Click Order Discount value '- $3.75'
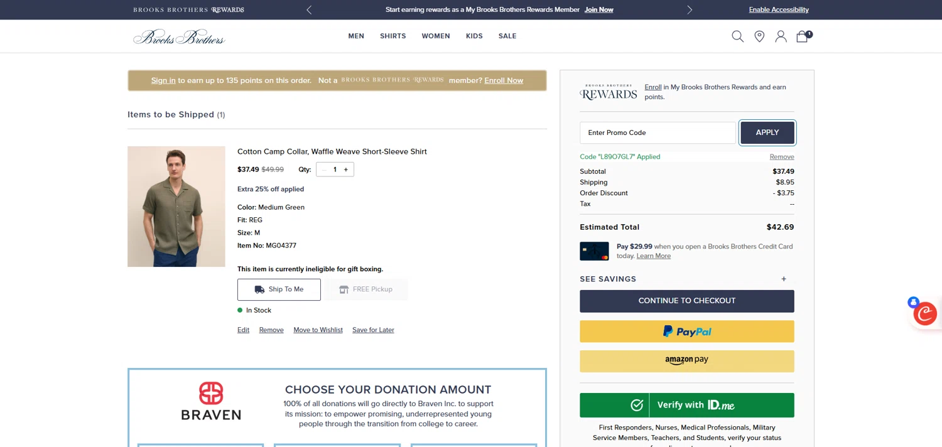 [784, 193]
